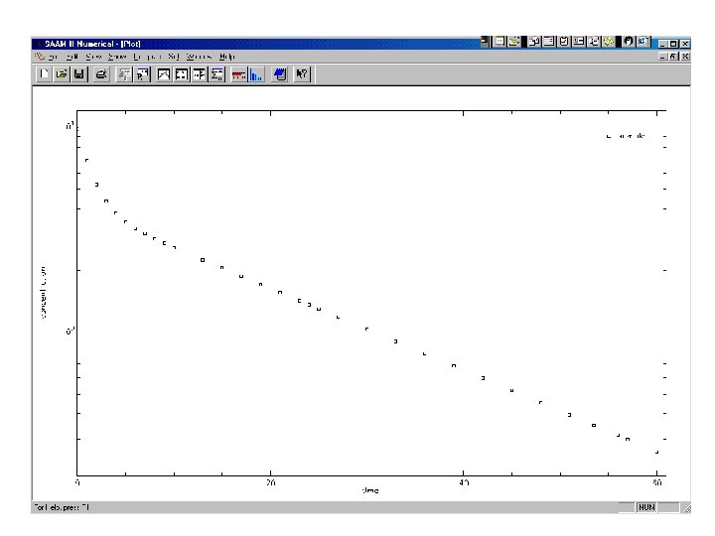
Task: Click the NUM status bar indicator
Action: 646,507
